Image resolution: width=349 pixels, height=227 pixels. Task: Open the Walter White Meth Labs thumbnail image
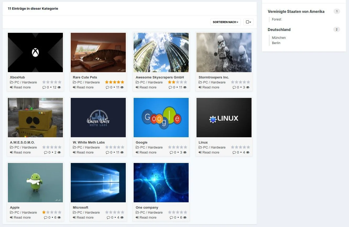98,118
